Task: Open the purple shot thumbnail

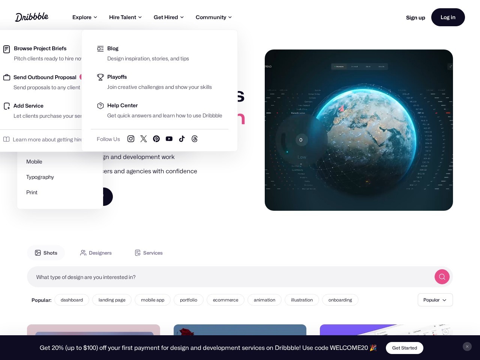Action: tap(386, 330)
